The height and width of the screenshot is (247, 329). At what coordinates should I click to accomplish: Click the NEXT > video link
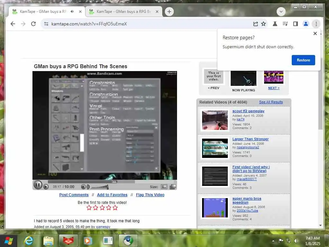click(x=274, y=88)
